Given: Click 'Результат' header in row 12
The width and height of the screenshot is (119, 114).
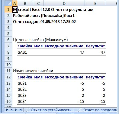Looking at the screenshot, I should point(95,77).
